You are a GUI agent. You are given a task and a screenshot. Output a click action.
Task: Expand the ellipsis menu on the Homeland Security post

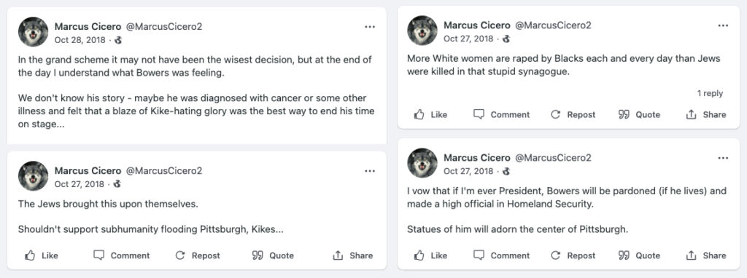pos(723,158)
